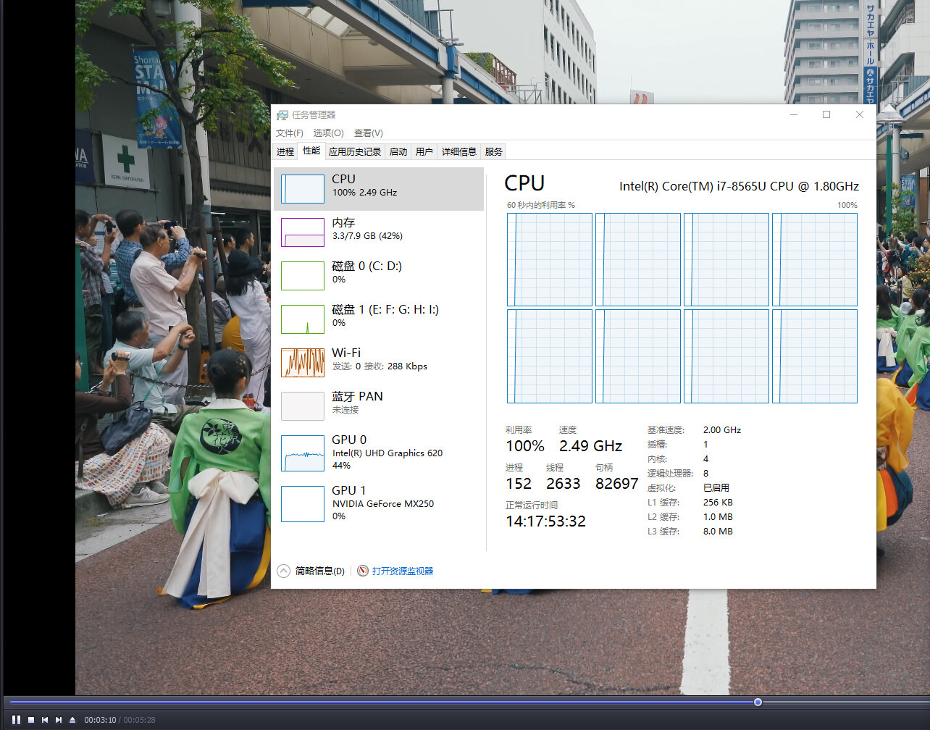Skip to the next track in the player

point(59,720)
